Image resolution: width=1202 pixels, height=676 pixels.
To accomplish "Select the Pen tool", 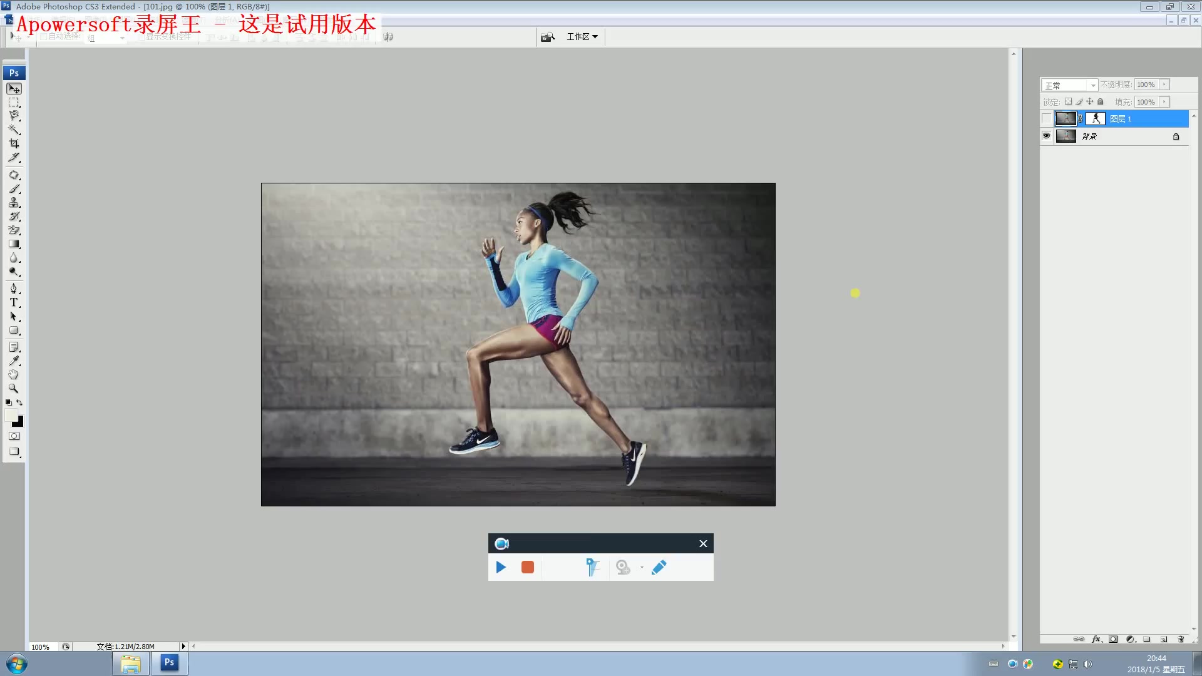I will click(14, 289).
